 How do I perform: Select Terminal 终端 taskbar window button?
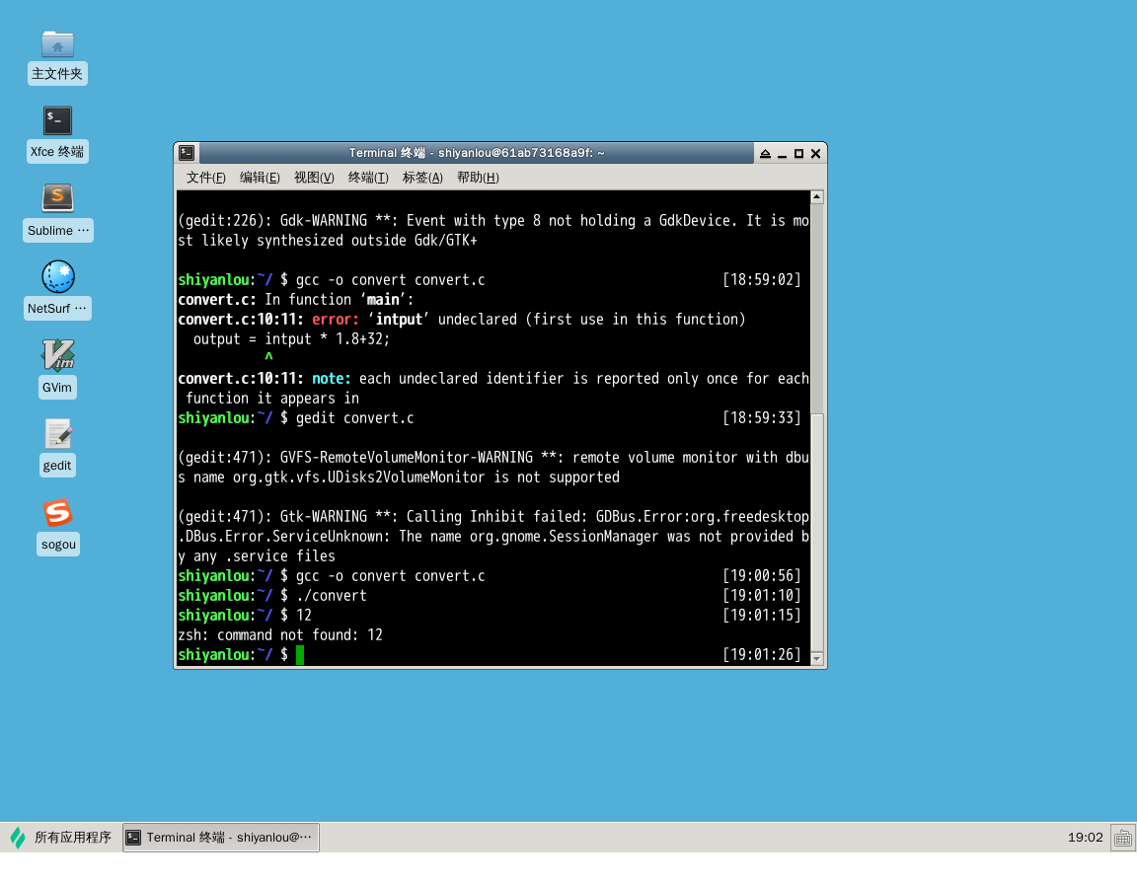[221, 838]
